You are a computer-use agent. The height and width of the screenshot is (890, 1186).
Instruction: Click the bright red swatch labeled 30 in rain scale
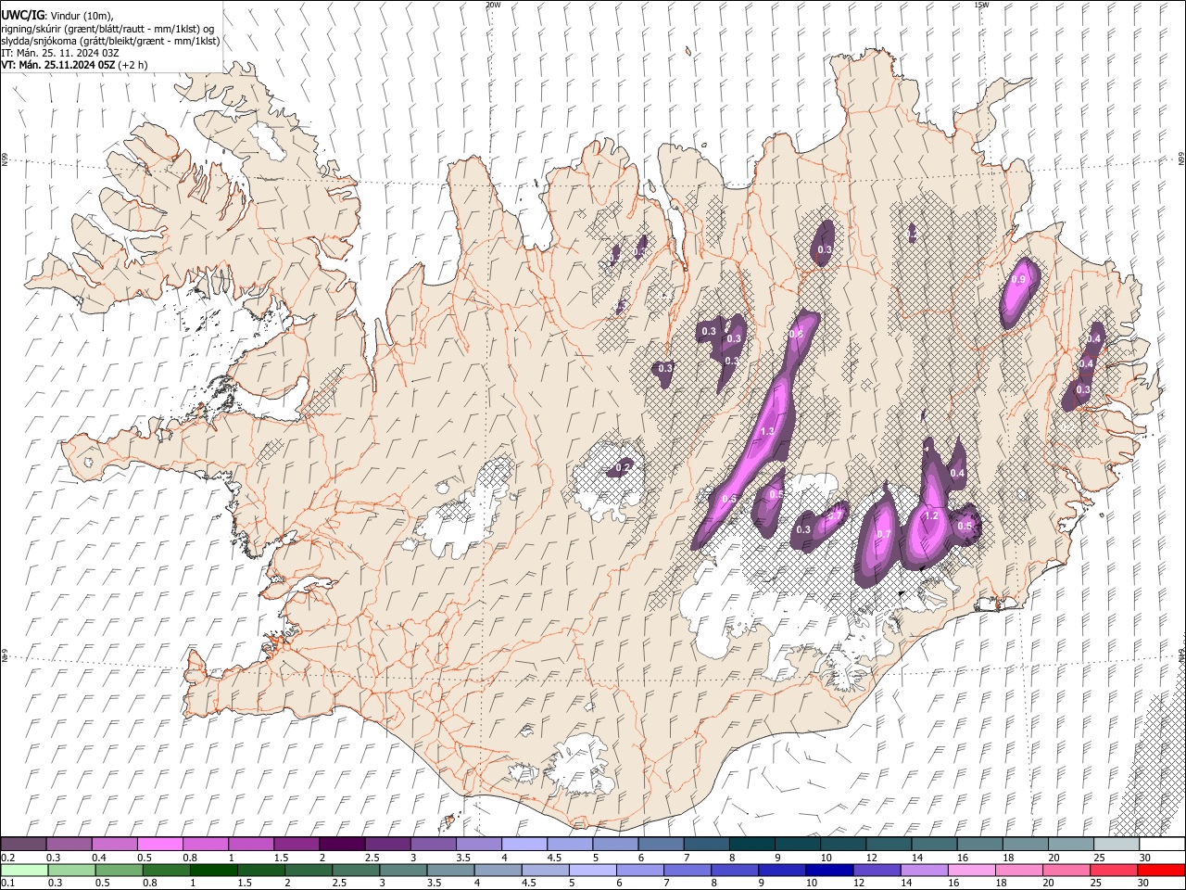point(1161,870)
